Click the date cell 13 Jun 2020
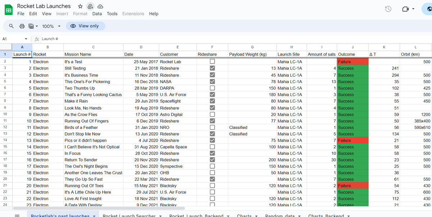432x217 pixels. coord(141,134)
